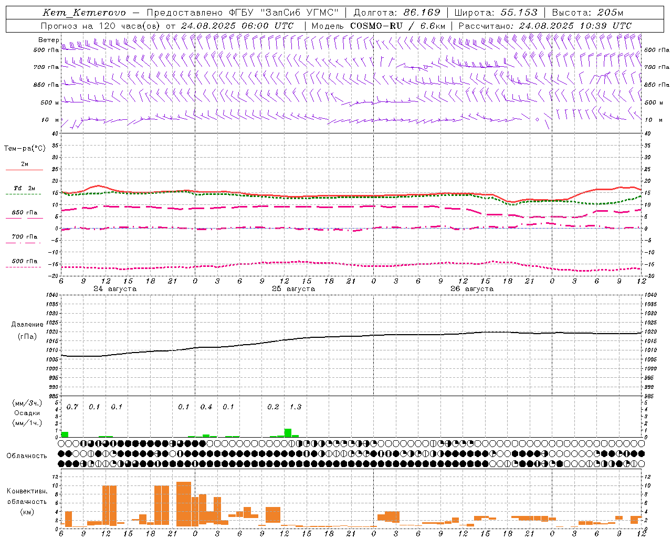Click the red '2м' legend line

click(x=24, y=170)
